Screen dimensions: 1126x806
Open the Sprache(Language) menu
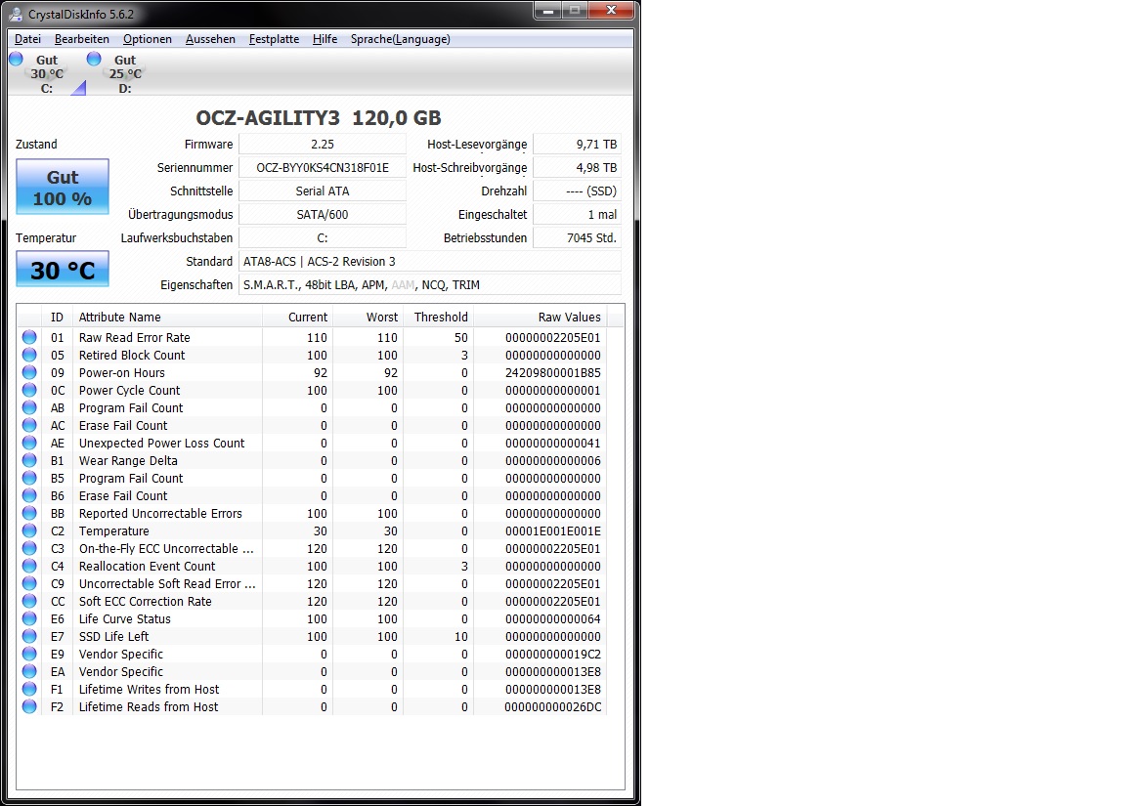point(400,39)
